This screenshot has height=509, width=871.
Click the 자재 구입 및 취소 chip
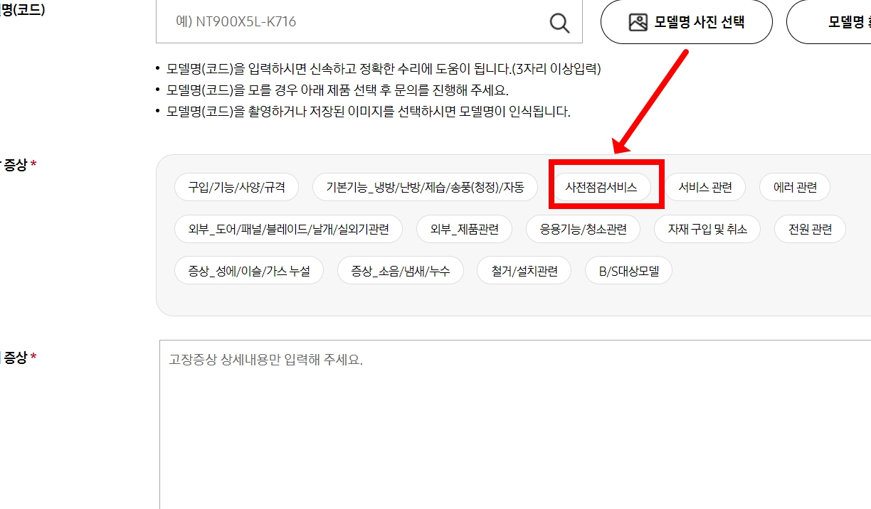[x=707, y=228]
